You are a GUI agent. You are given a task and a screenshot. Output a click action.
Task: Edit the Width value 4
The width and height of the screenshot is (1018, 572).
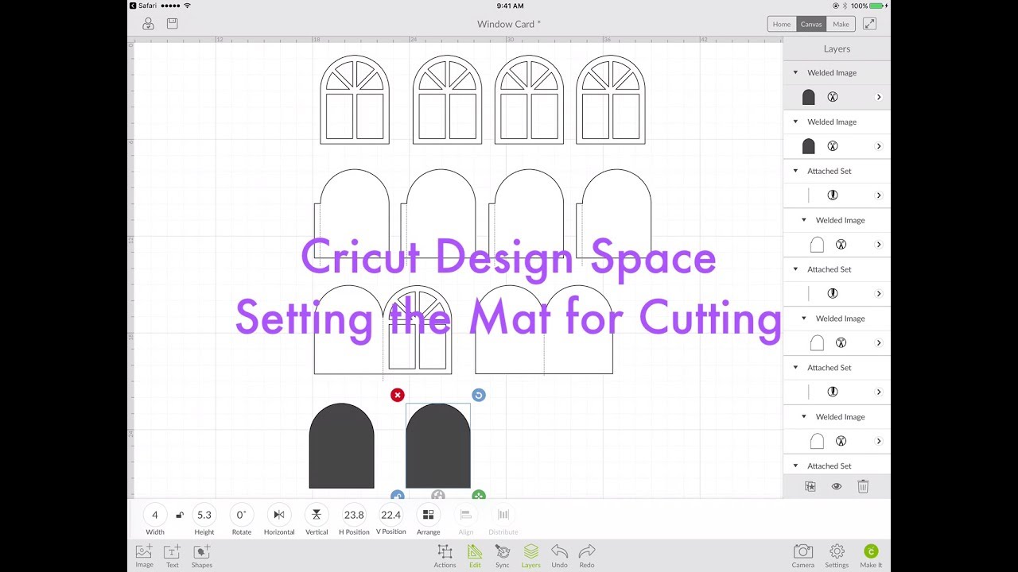(x=155, y=515)
